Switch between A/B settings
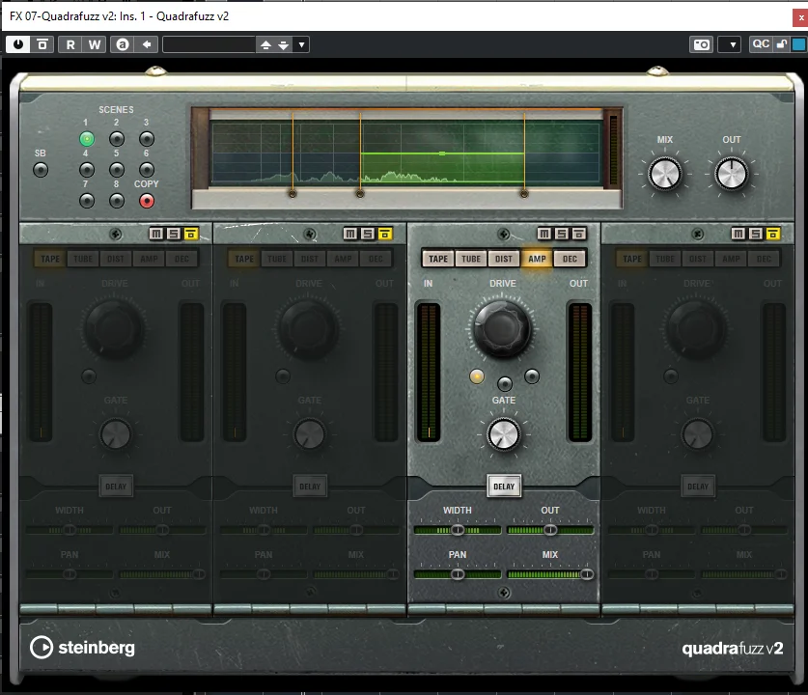Image resolution: width=808 pixels, height=695 pixels. click(123, 44)
